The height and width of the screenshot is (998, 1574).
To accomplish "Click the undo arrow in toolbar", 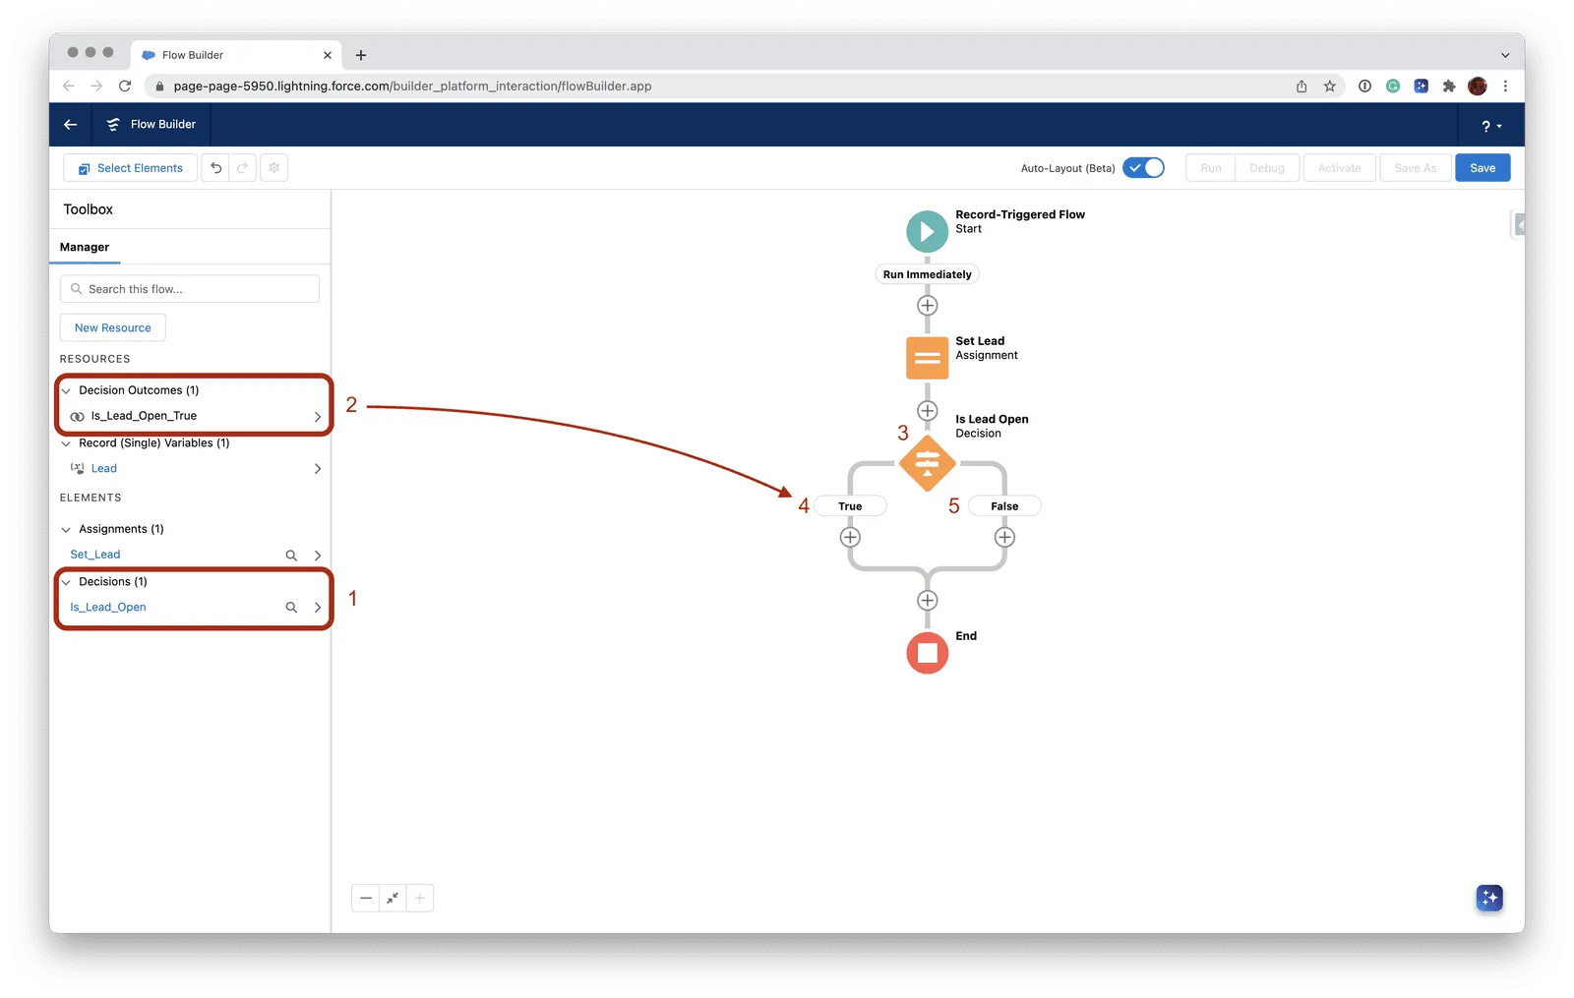I will point(215,168).
